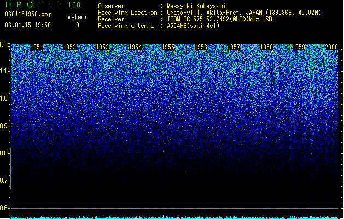Click the 1958 time marker
Screen dimensions: 344x219
coord(266,47)
